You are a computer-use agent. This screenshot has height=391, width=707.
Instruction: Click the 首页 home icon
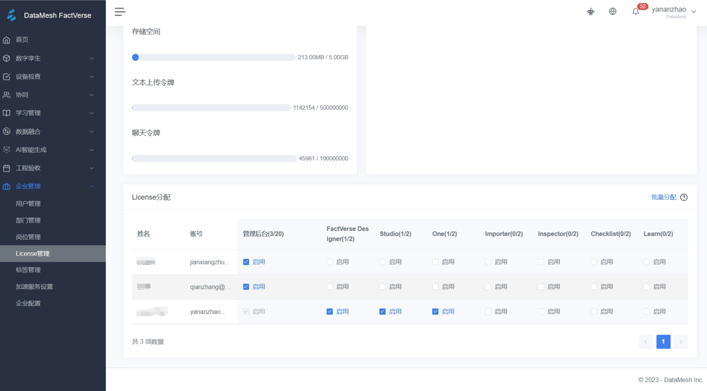(6, 40)
